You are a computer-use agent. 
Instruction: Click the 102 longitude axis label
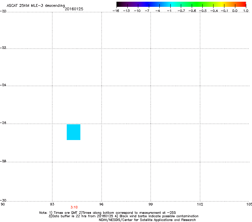[200, 205]
